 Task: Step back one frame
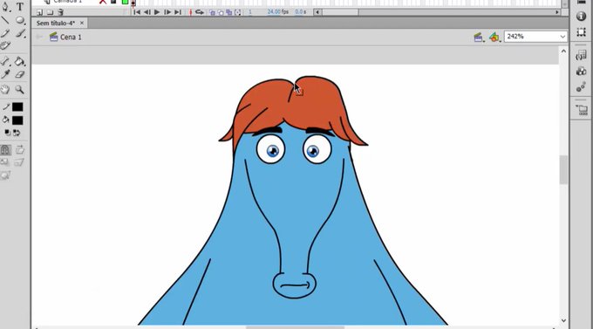pos(147,12)
